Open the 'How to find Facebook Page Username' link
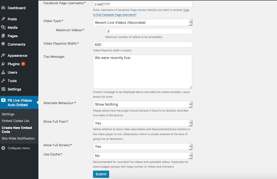The width and height of the screenshot is (277, 179). [115, 14]
